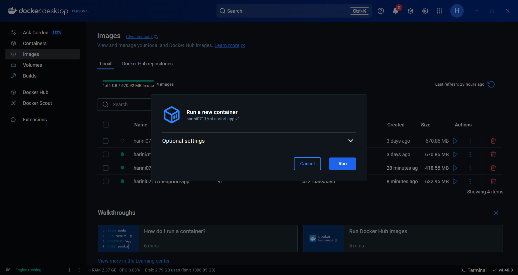Screen dimensions: 518x275
Task: Click the 8 minutes ago created cell
Action: 402,181
